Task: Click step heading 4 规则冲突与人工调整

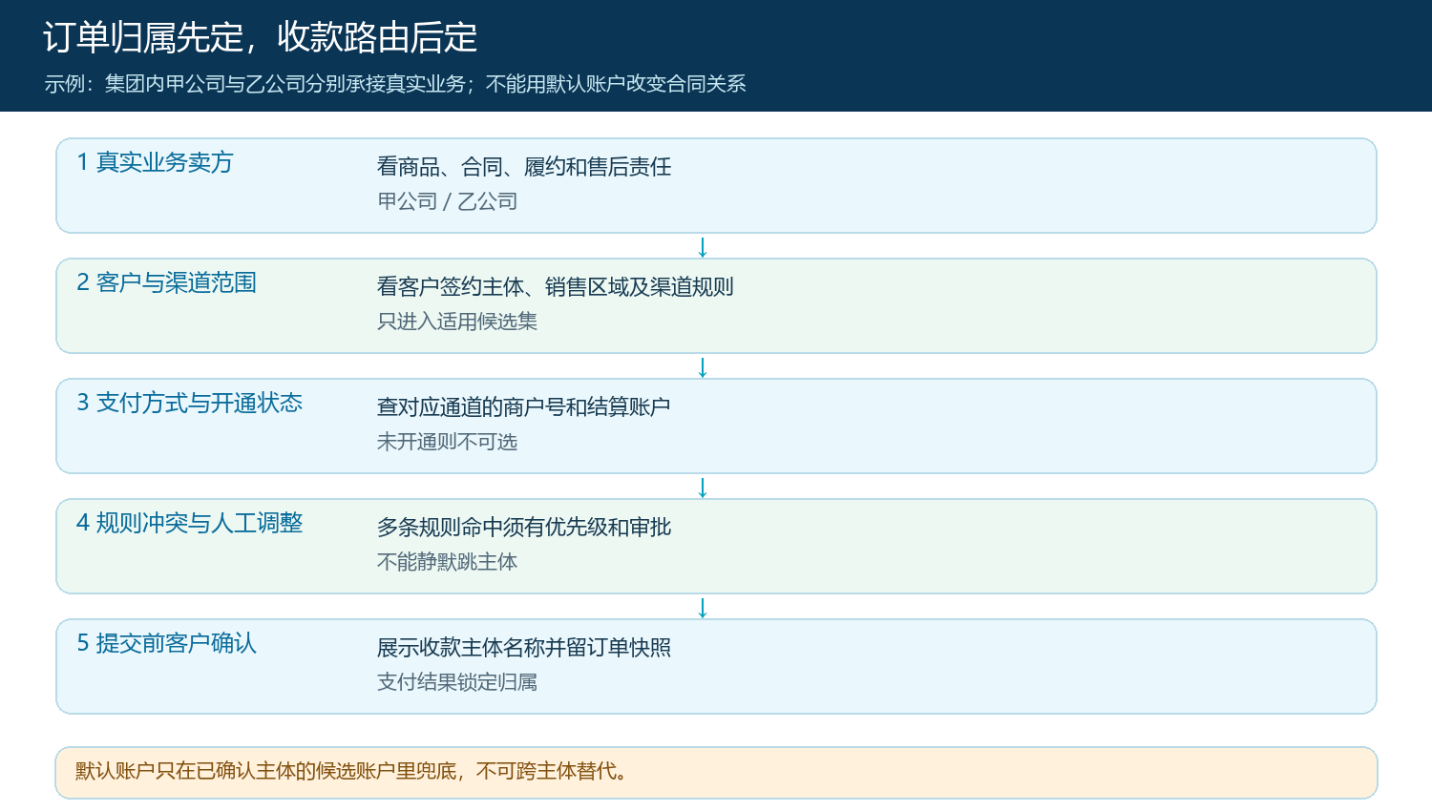Action: tap(189, 523)
